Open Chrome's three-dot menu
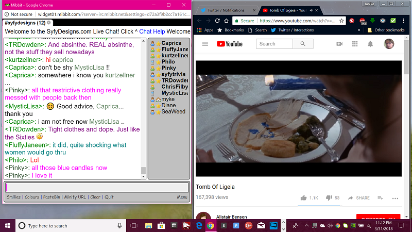Viewport: 412px width, 232px height. 403,21
